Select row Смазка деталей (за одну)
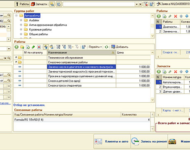 [81, 81]
